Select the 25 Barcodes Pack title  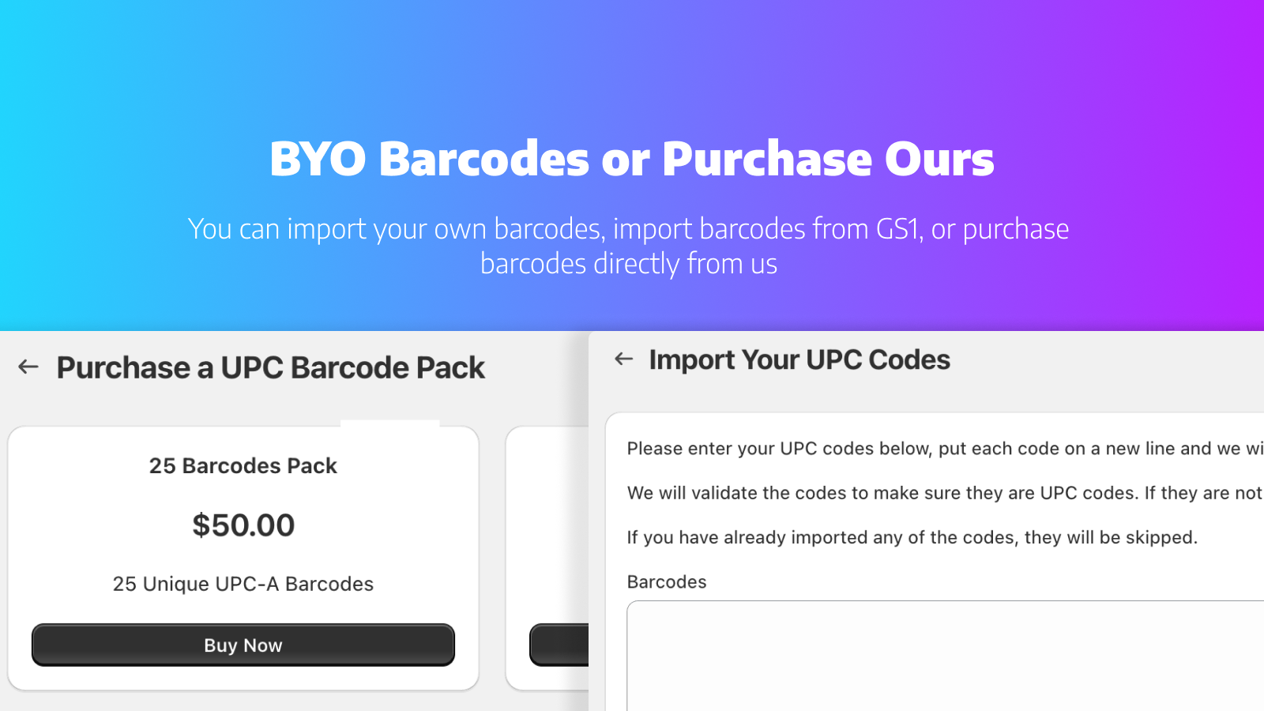pyautogui.click(x=243, y=466)
